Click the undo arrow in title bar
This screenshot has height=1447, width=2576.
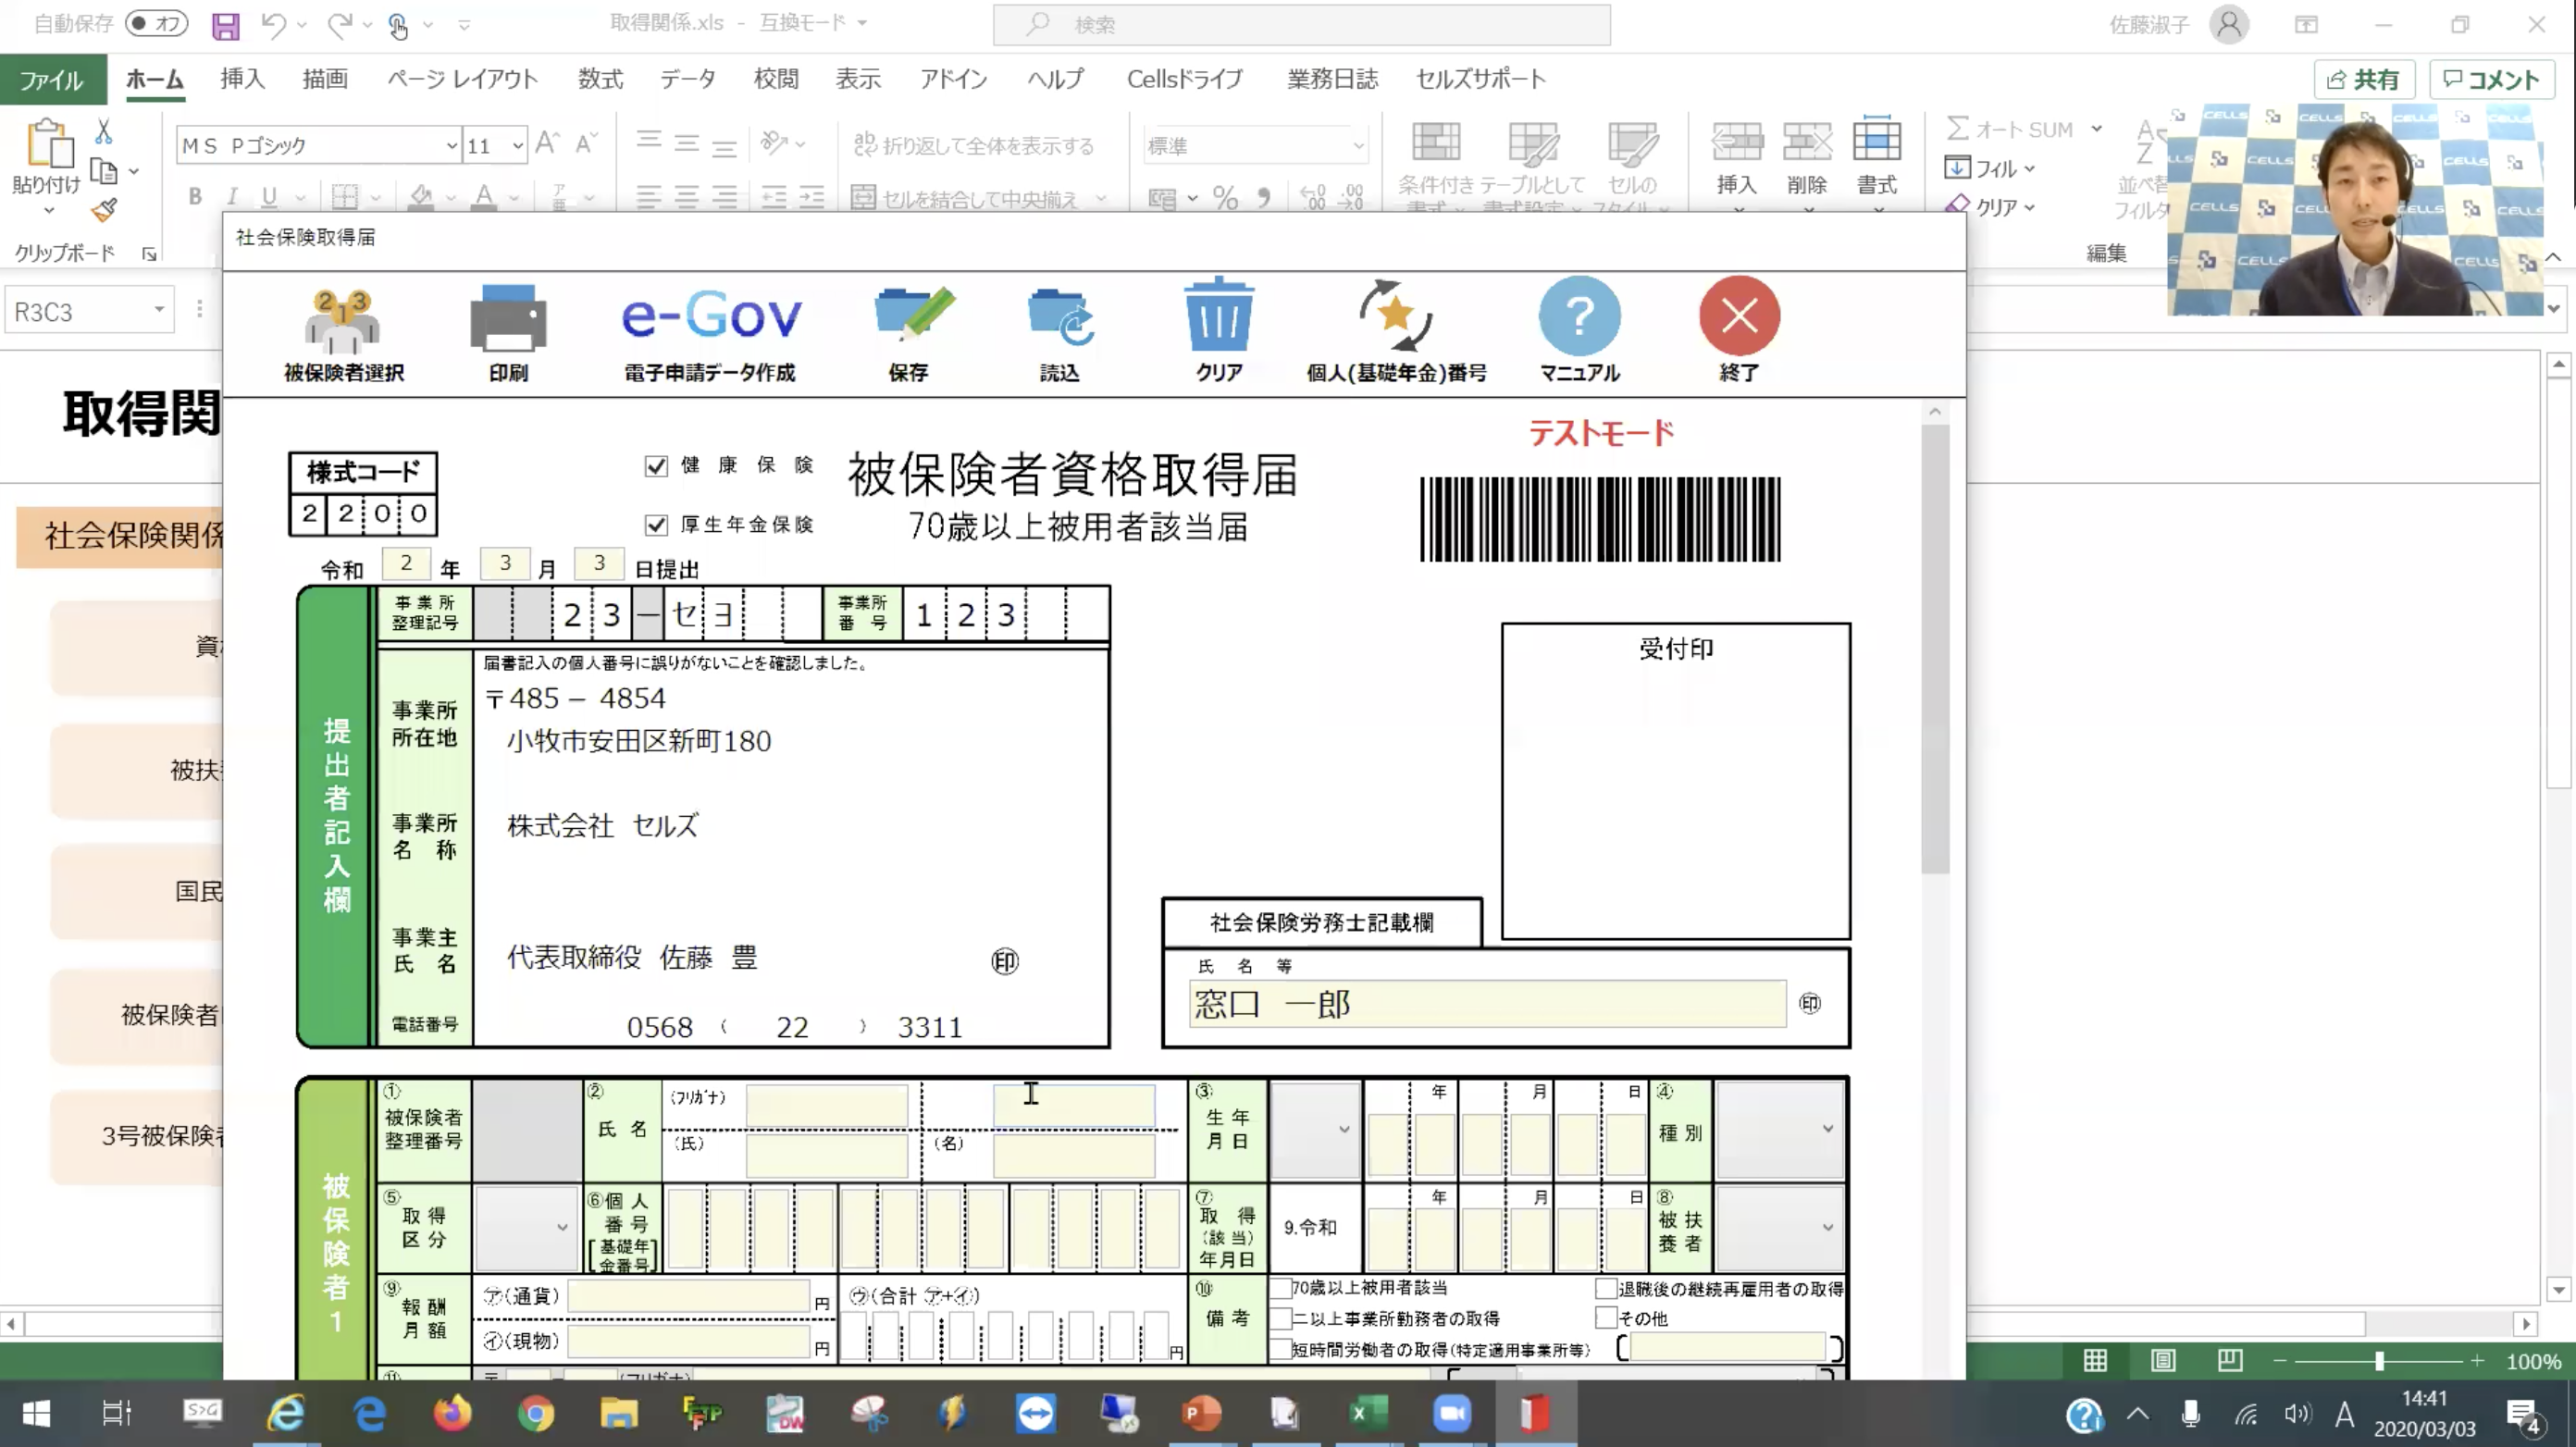[x=273, y=25]
